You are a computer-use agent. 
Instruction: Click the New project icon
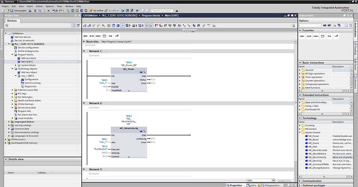click(x=4, y=10)
